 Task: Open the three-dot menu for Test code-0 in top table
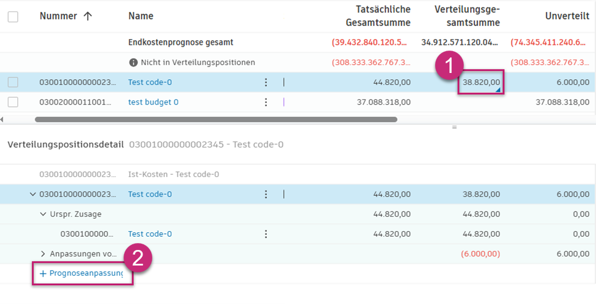[x=266, y=82]
